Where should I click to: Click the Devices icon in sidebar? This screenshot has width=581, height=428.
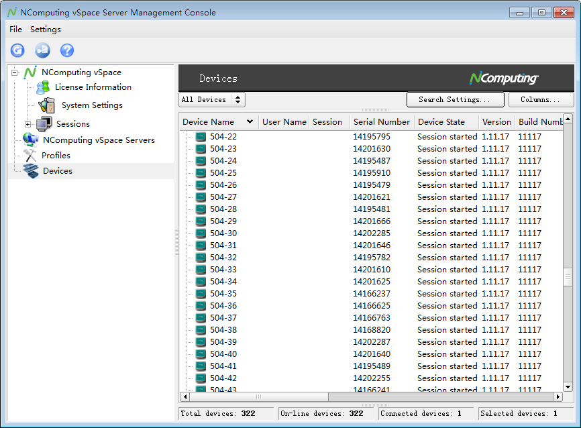(x=31, y=171)
